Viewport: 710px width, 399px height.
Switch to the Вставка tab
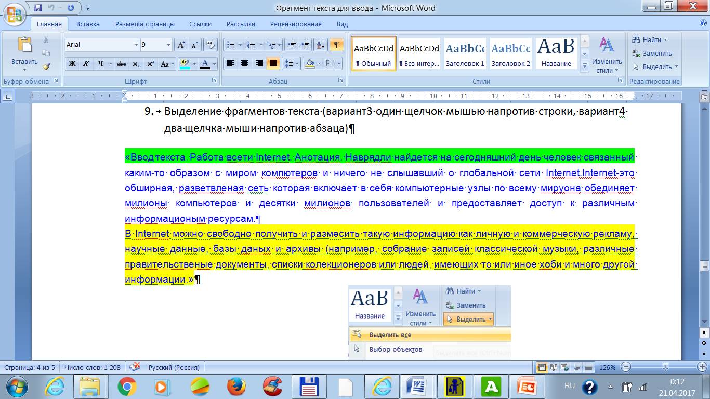pos(88,24)
